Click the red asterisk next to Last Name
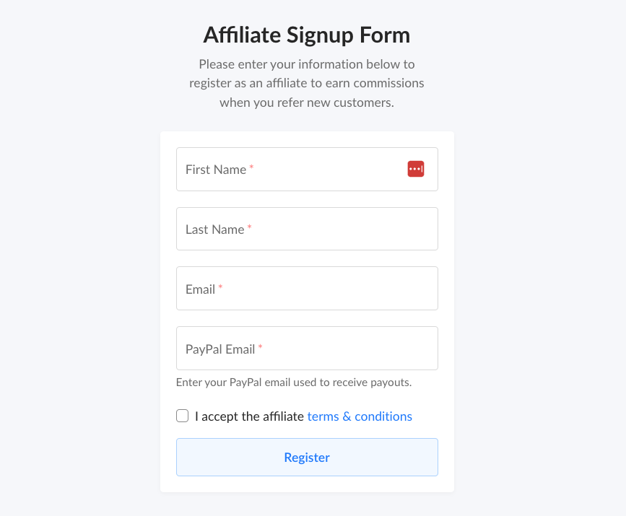Viewport: 626px width, 516px height. (250, 227)
